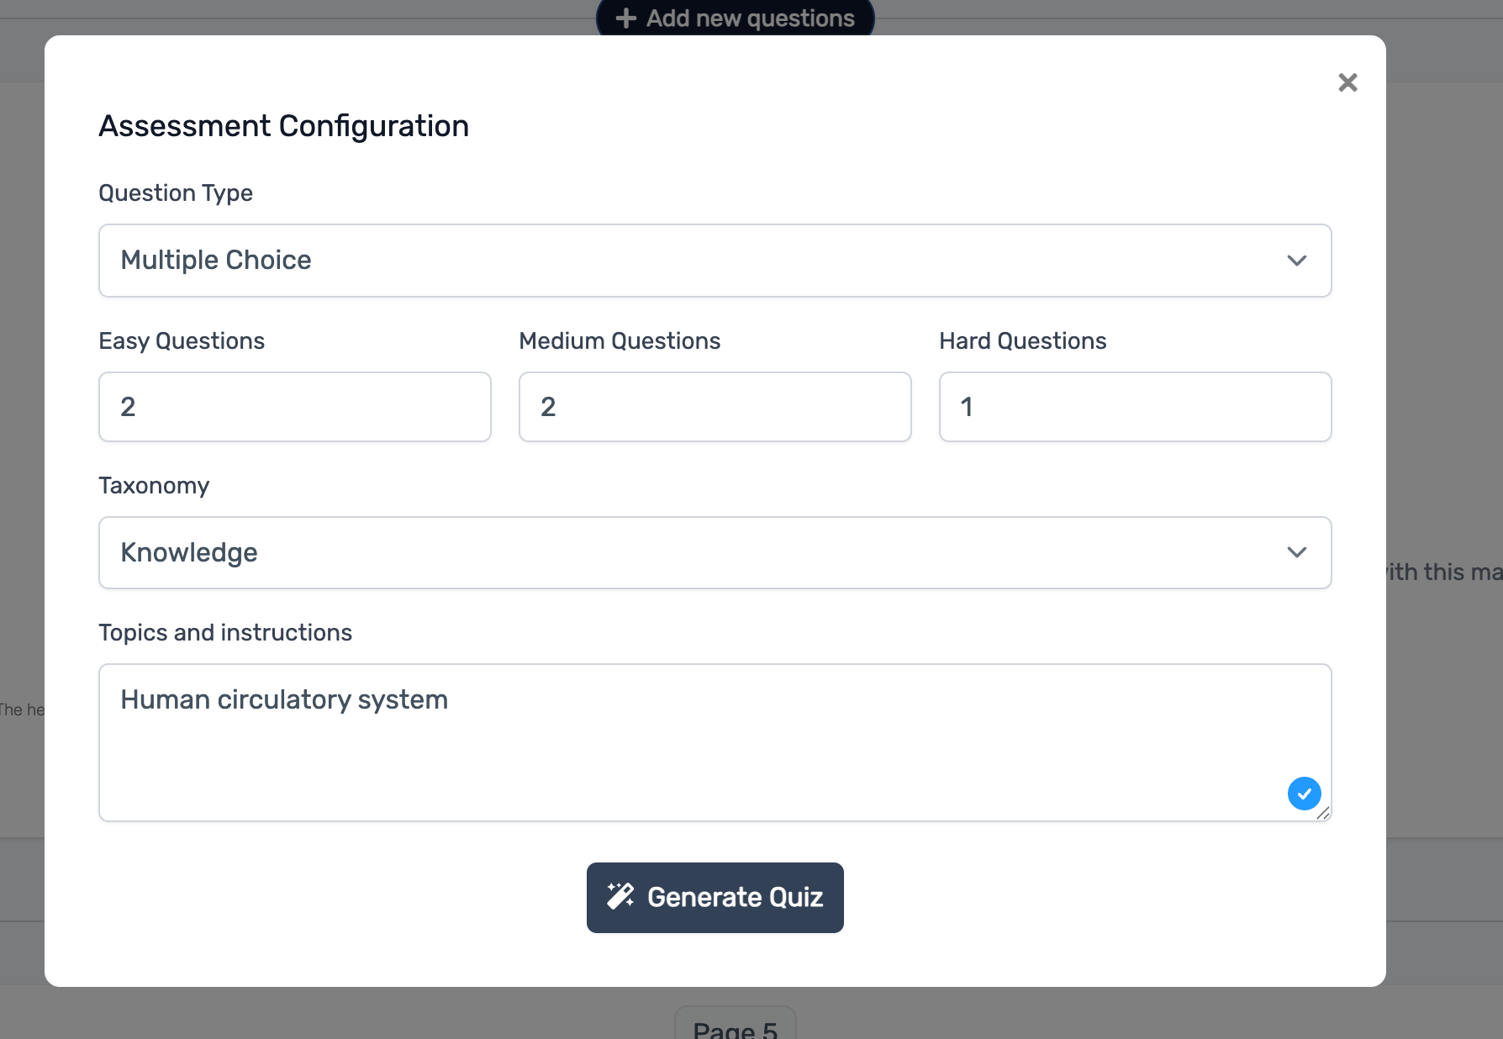
Task: Click the Taxonomy field label
Action: click(154, 486)
